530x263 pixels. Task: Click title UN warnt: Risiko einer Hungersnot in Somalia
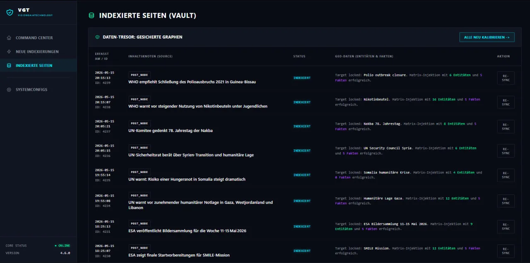[x=187, y=179]
